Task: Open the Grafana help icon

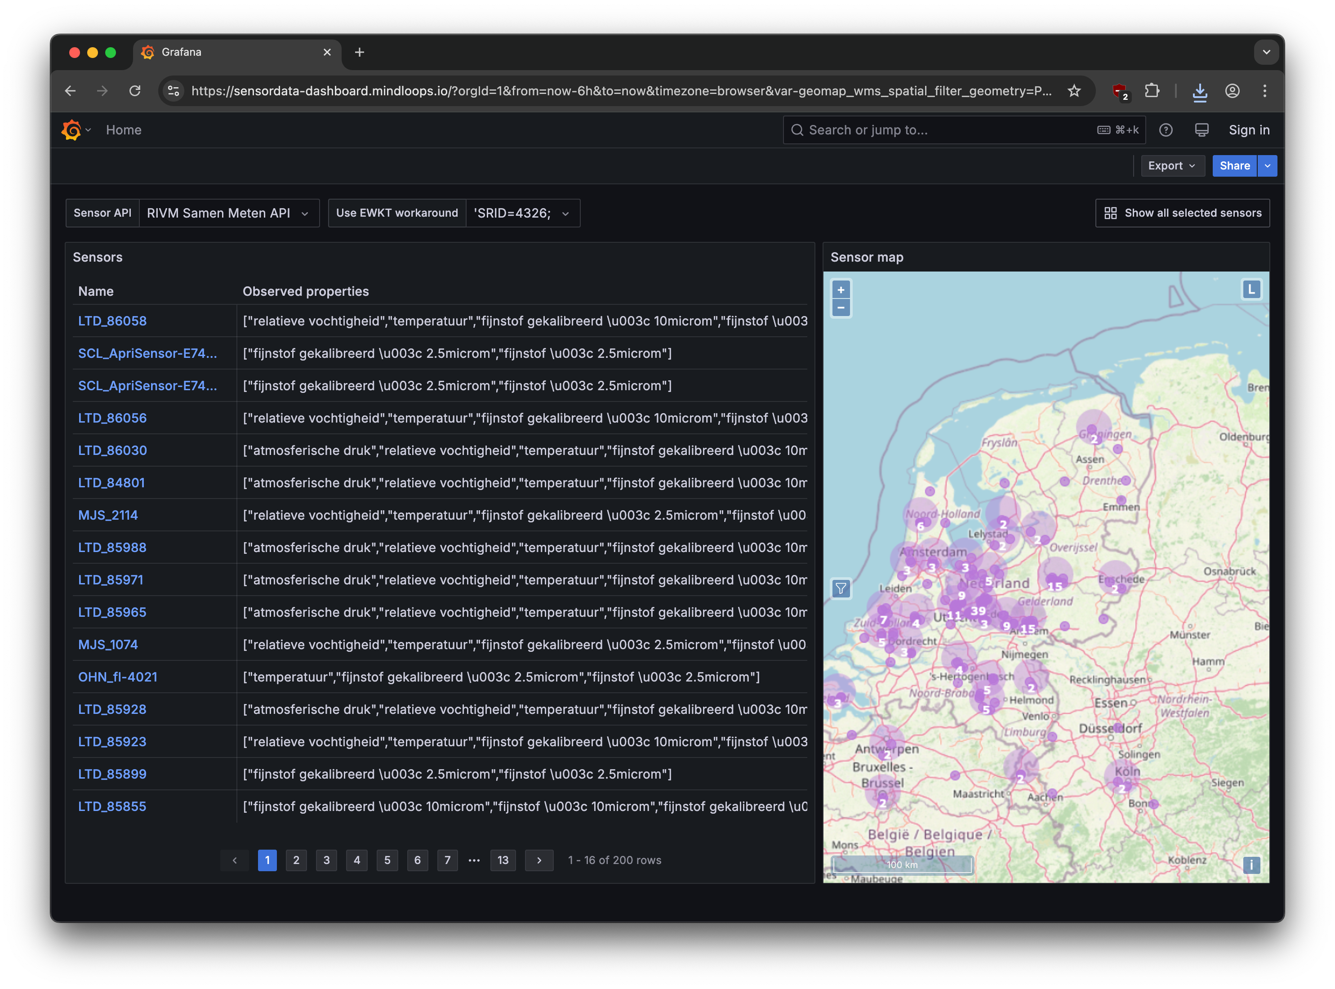Action: tap(1165, 130)
